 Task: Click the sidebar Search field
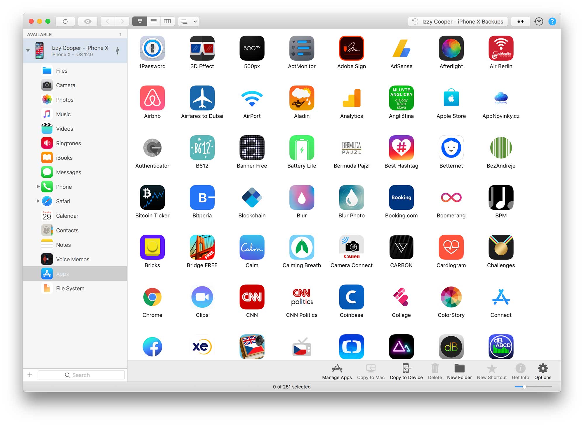tap(81, 375)
